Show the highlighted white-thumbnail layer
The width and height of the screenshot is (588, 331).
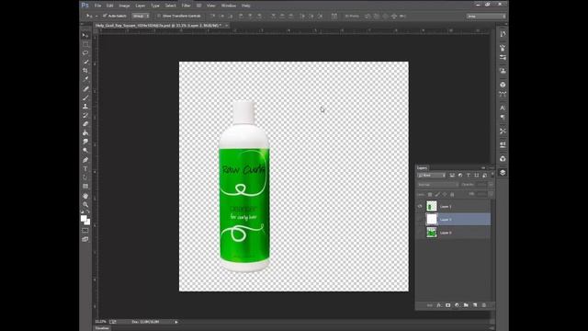point(420,220)
